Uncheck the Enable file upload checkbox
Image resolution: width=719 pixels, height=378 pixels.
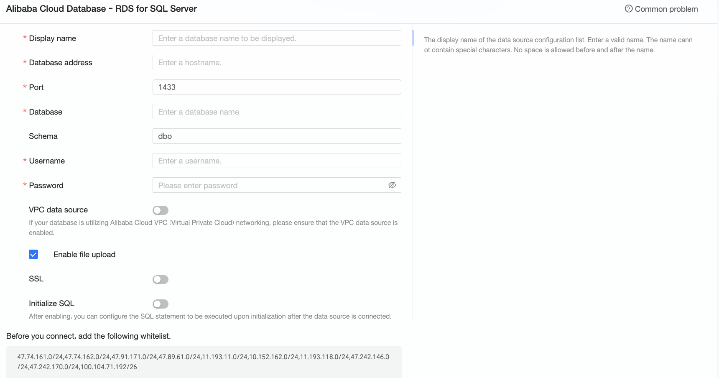pos(33,254)
